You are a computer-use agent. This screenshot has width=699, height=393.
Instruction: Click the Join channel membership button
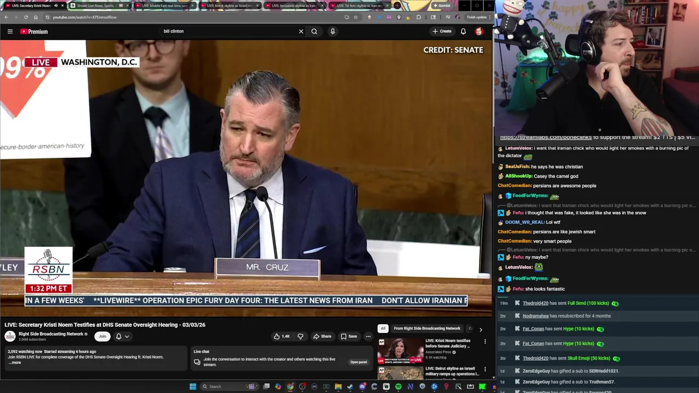102,336
